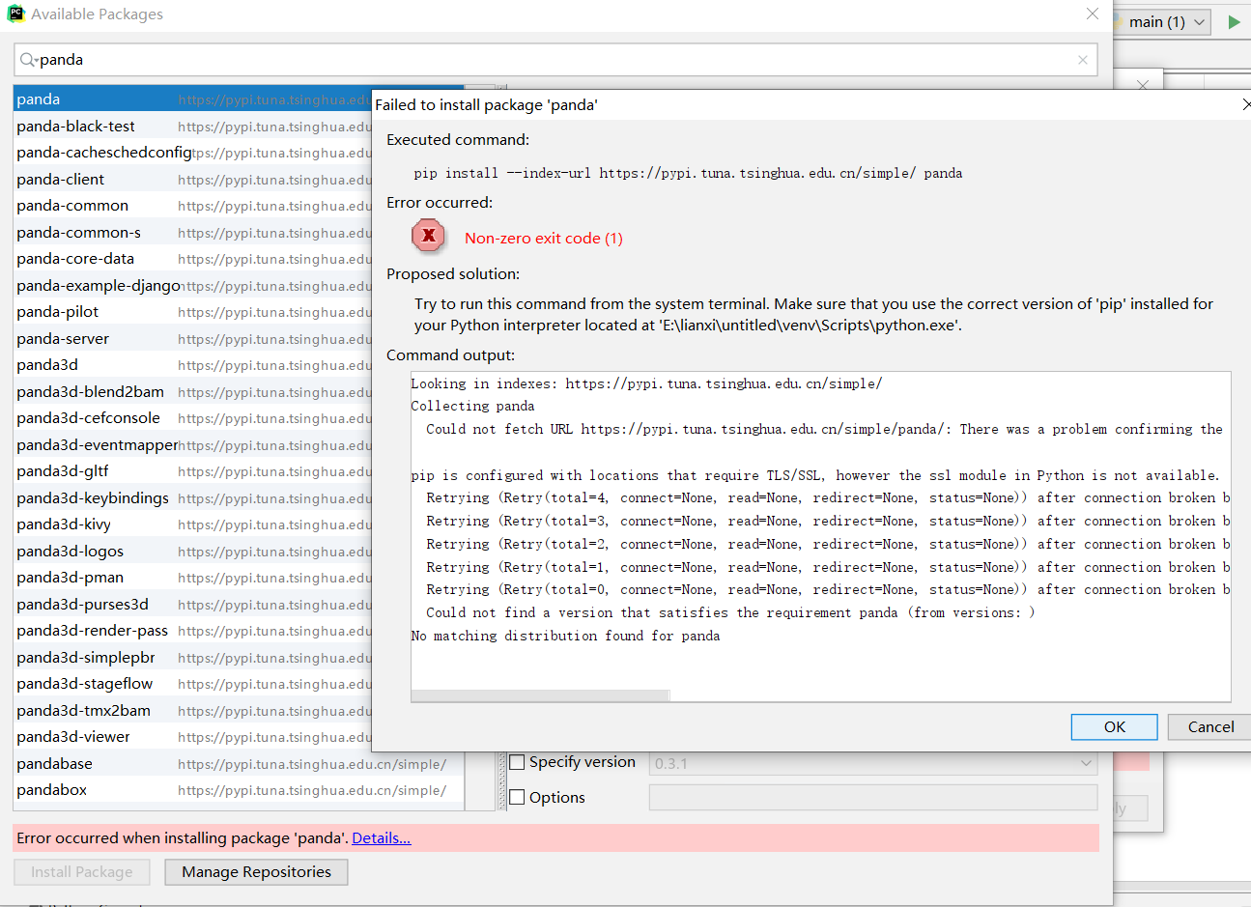
Task: Select 'panda-server' package
Action: (192, 339)
